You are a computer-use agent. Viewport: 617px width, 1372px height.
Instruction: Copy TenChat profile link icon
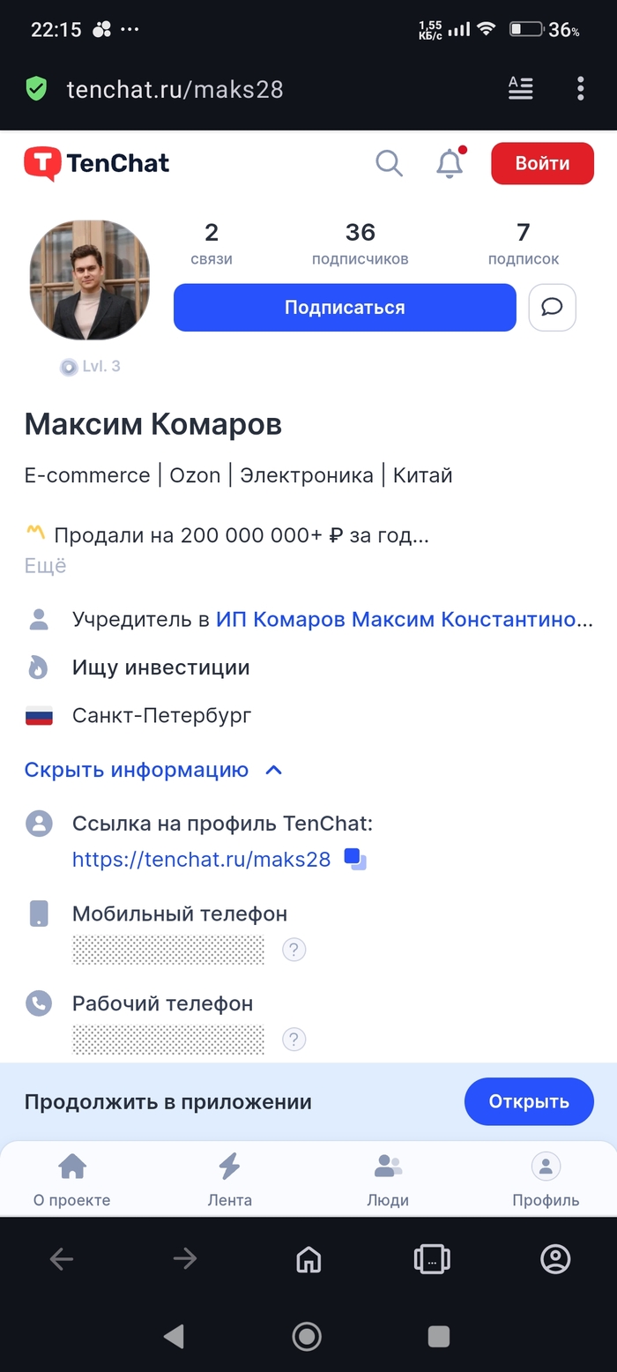[x=355, y=859]
